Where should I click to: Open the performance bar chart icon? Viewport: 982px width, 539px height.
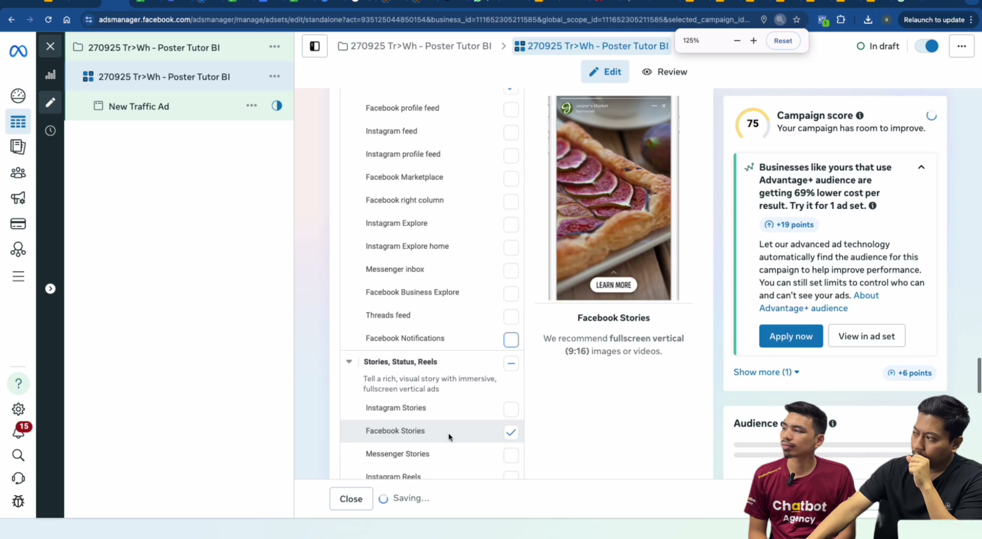coord(50,75)
